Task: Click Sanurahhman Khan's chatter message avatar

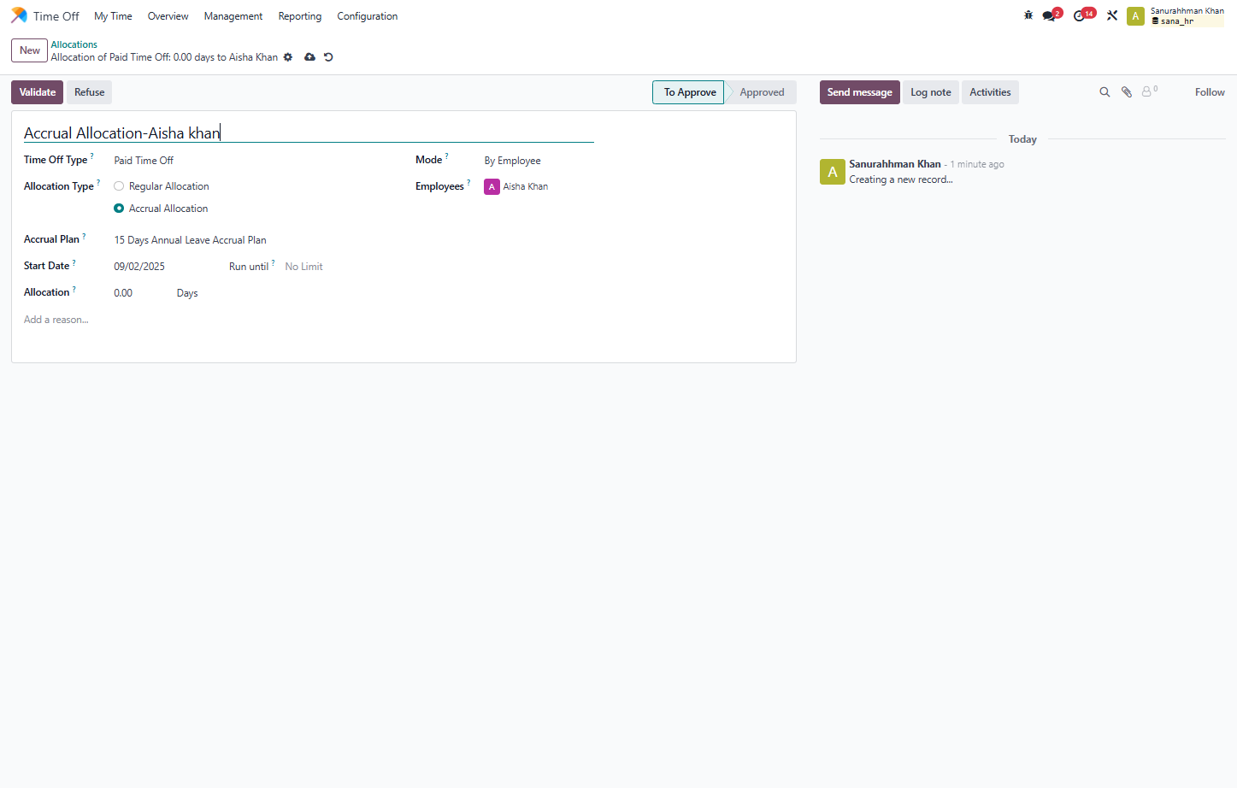Action: pyautogui.click(x=833, y=172)
